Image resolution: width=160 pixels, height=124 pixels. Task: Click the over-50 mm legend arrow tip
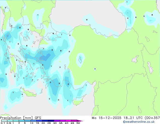[x=80, y=121]
